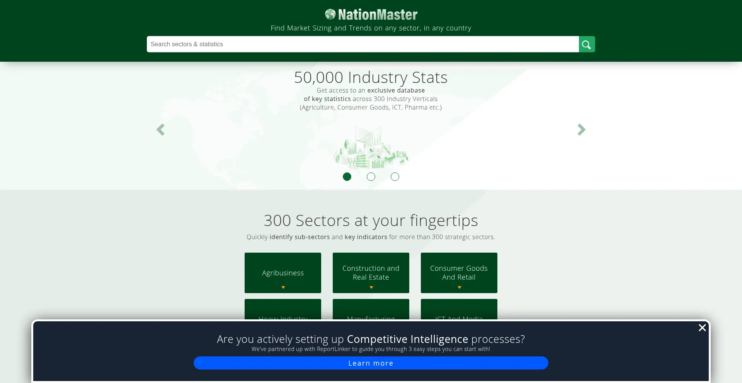Select the first carousel indicator dot
The width and height of the screenshot is (742, 383).
coord(347,177)
